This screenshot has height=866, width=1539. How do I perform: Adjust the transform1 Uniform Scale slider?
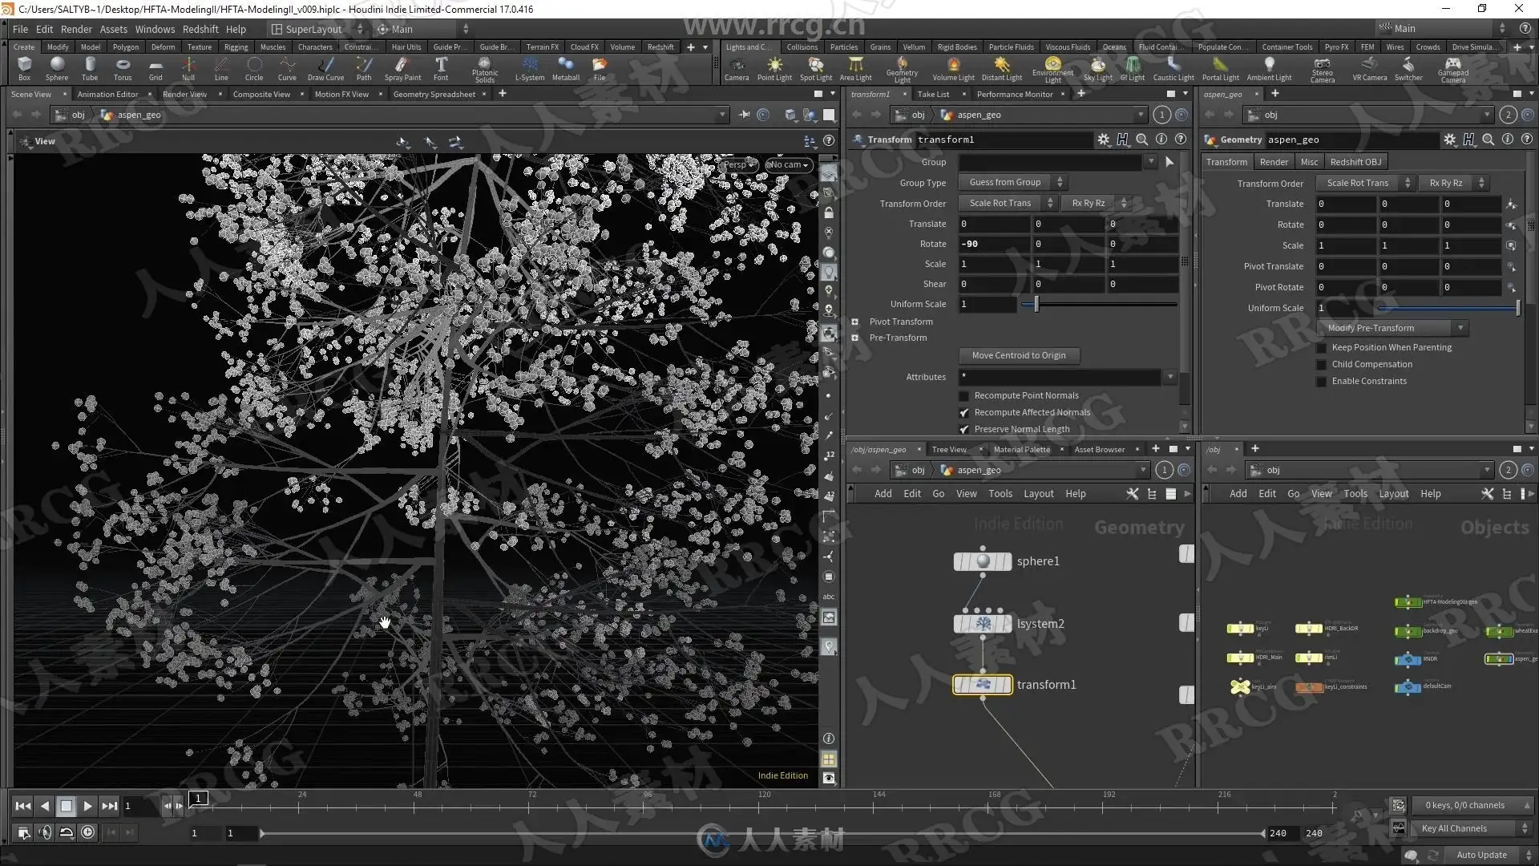tap(1036, 304)
